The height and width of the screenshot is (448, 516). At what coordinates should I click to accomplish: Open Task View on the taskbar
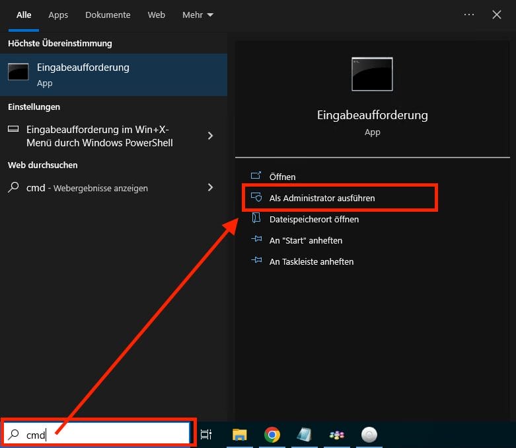pos(206,435)
